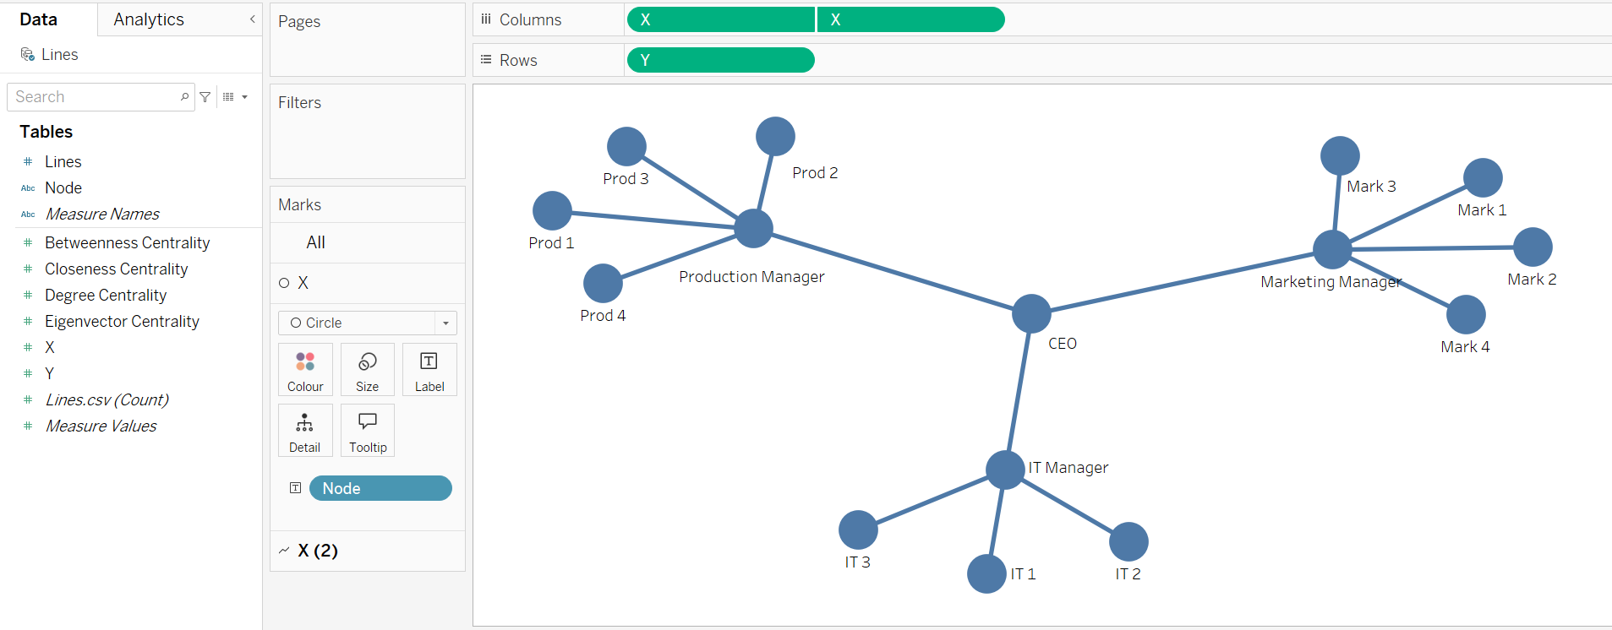Click the Lines data source icon

point(27,55)
